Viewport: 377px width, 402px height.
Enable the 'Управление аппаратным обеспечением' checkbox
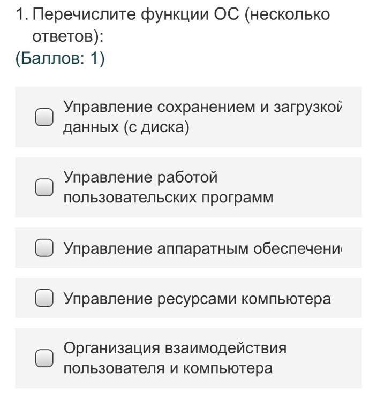pos(44,248)
